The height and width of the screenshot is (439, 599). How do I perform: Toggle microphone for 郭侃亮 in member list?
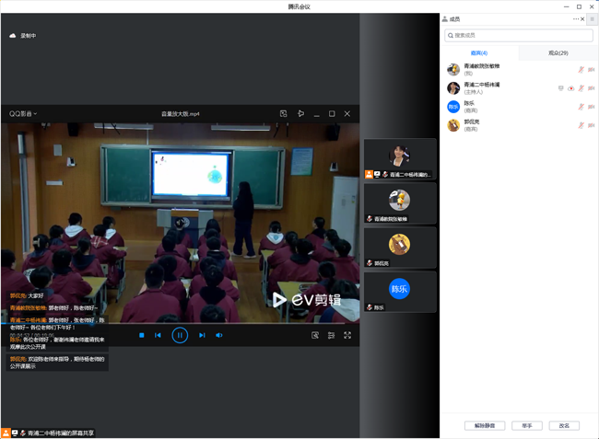pos(581,125)
